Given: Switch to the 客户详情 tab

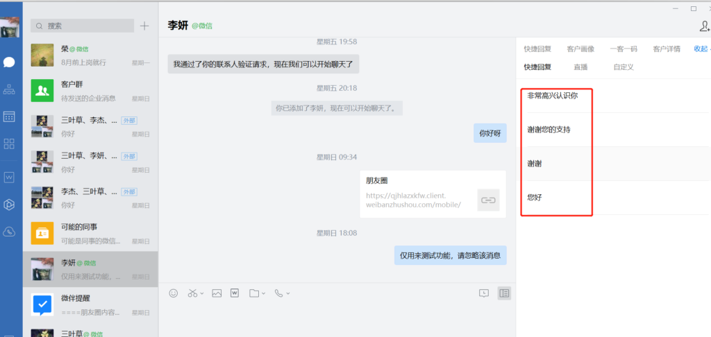Looking at the screenshot, I should pyautogui.click(x=667, y=49).
